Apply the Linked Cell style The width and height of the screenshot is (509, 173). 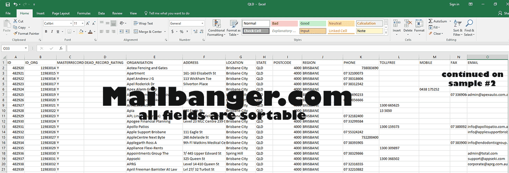341,31
